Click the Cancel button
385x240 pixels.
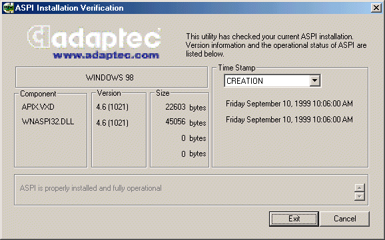point(344,219)
